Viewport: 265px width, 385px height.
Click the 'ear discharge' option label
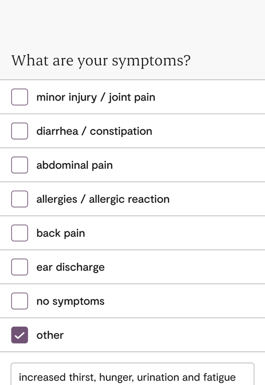[70, 267]
